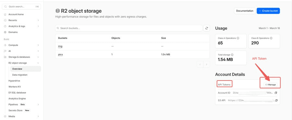The image size is (292, 120).
Task: Click the S3 API URL text
Action: click(251, 100)
